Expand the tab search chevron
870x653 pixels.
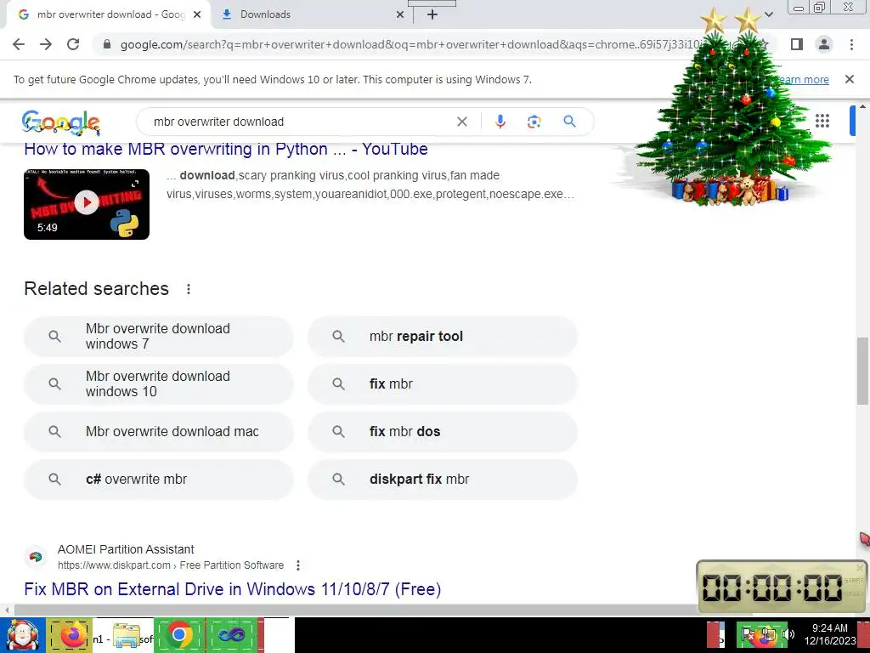pyautogui.click(x=768, y=14)
